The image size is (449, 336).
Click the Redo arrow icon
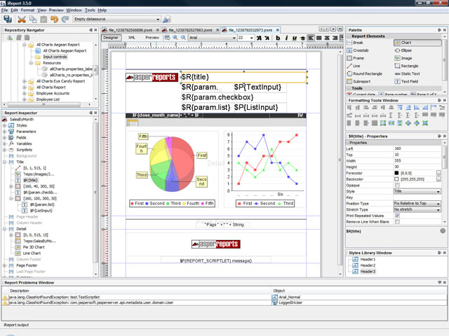coord(65,19)
